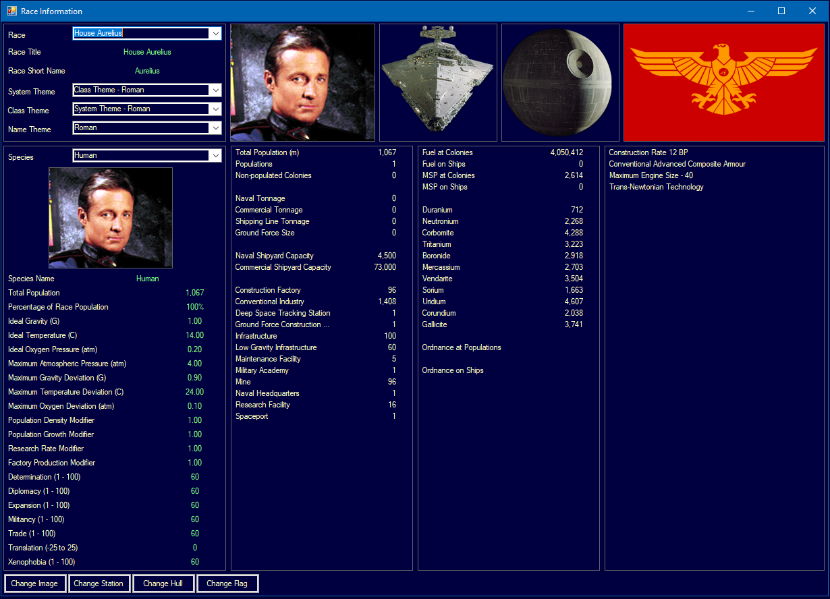The width and height of the screenshot is (830, 599).
Task: Click the Research Facility row
Action: [316, 405]
